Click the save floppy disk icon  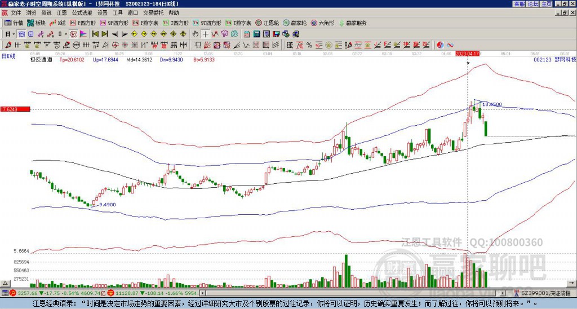[276, 34]
